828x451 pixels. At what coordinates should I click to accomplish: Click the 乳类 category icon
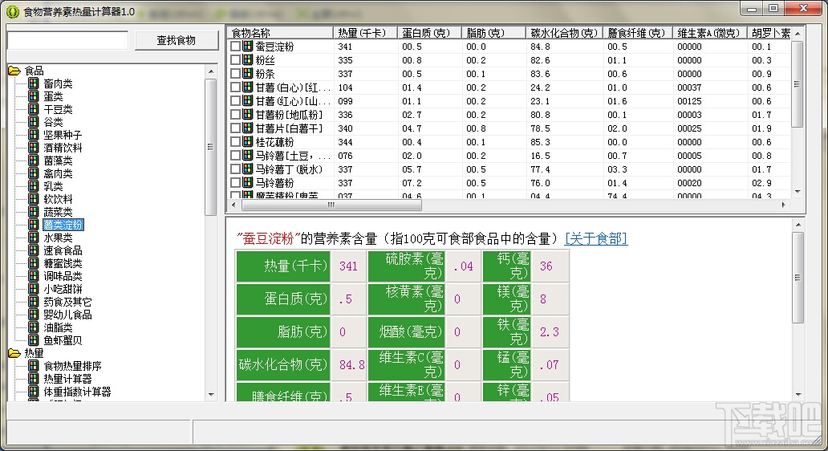pyautogui.click(x=33, y=186)
